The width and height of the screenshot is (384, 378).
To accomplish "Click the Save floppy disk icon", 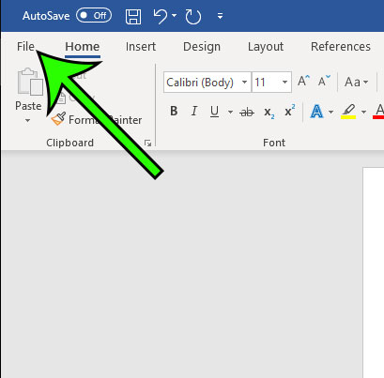I will tap(133, 16).
